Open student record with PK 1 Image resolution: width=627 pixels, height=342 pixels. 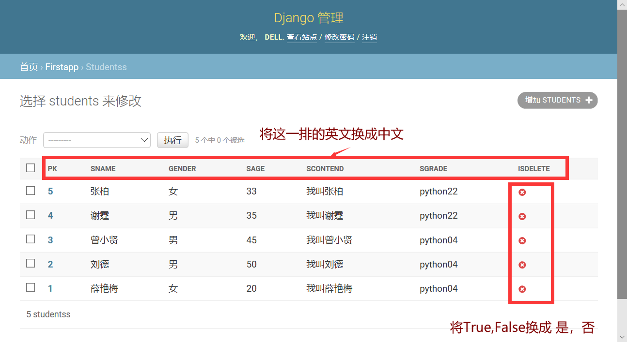click(50, 288)
